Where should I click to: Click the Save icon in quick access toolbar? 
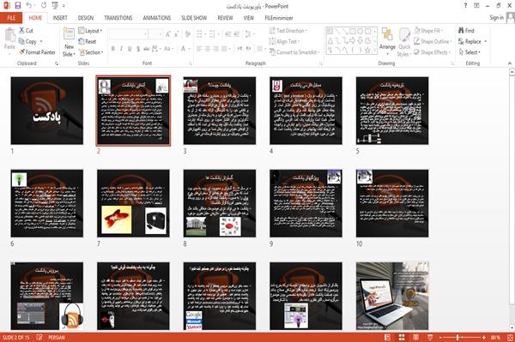(x=18, y=5)
